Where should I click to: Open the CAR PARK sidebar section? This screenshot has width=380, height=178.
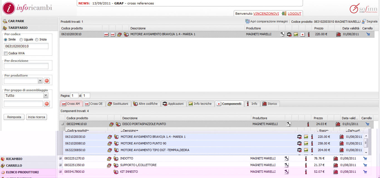(29, 21)
